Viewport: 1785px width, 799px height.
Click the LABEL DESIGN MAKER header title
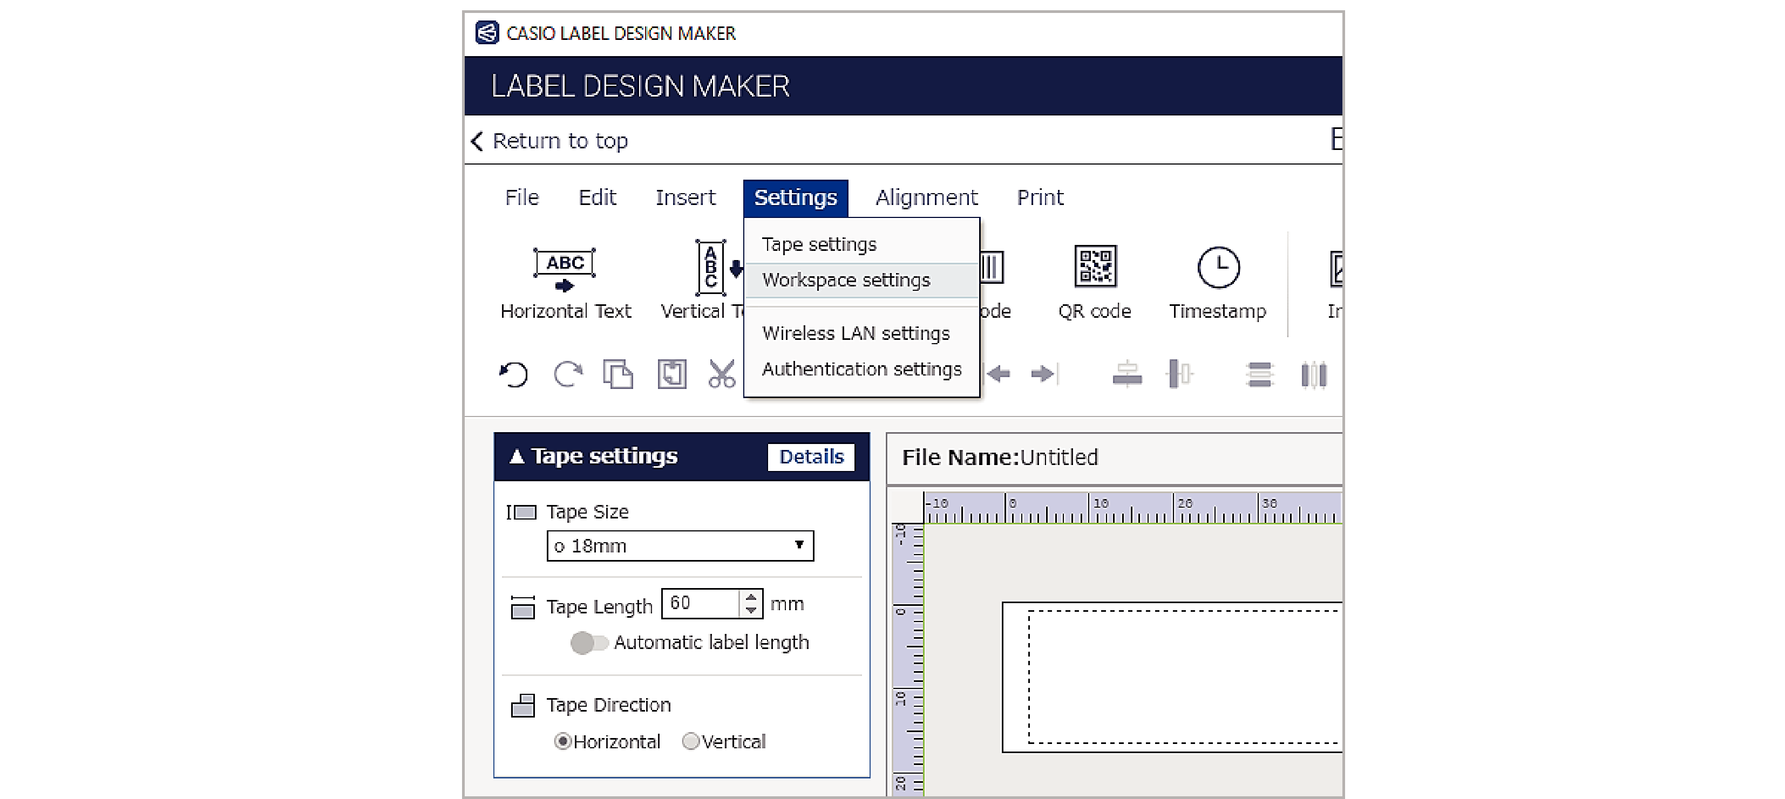(x=640, y=86)
